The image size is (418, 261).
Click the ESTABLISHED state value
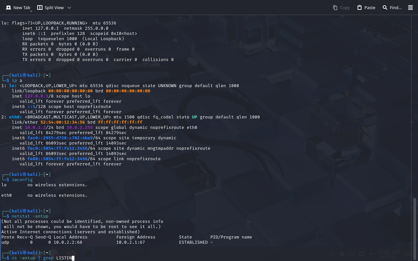click(x=193, y=242)
